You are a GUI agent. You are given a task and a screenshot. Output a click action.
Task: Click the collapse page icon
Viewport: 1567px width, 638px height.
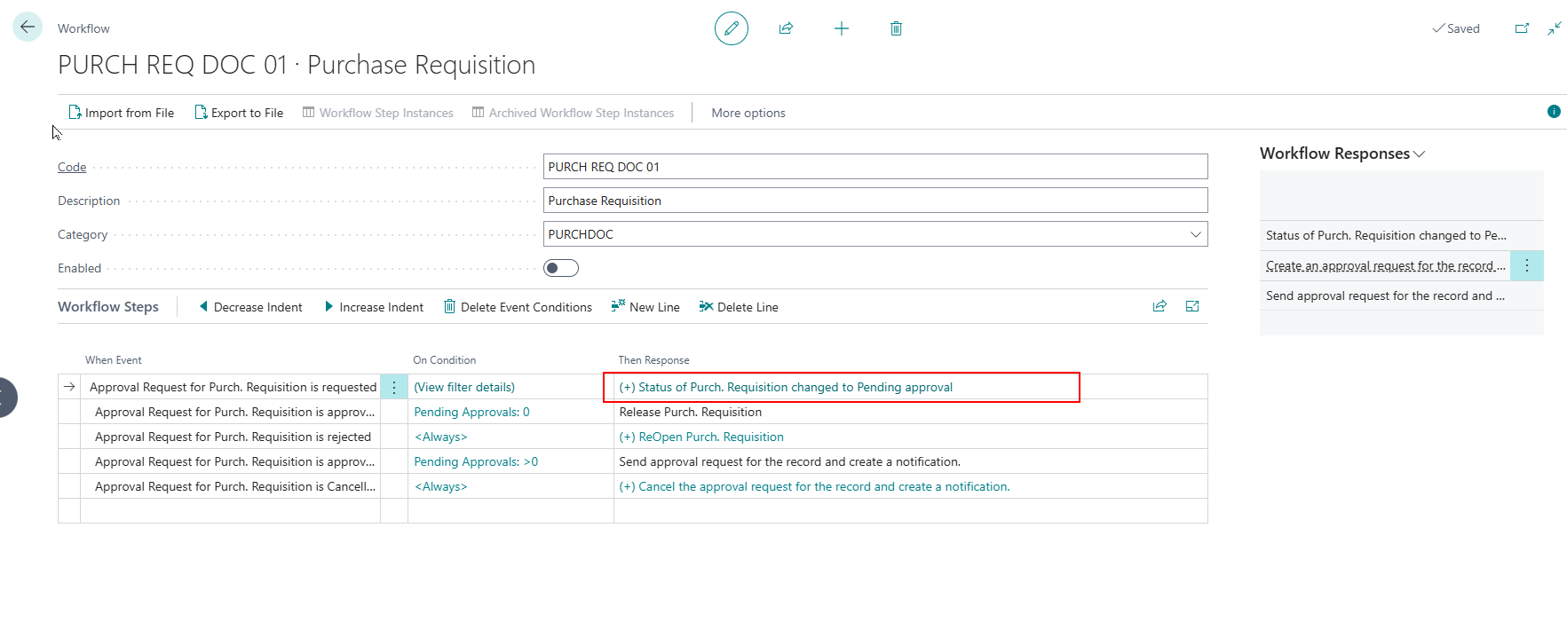tap(1554, 28)
